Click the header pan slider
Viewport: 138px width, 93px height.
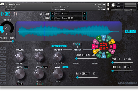coord(117,9)
